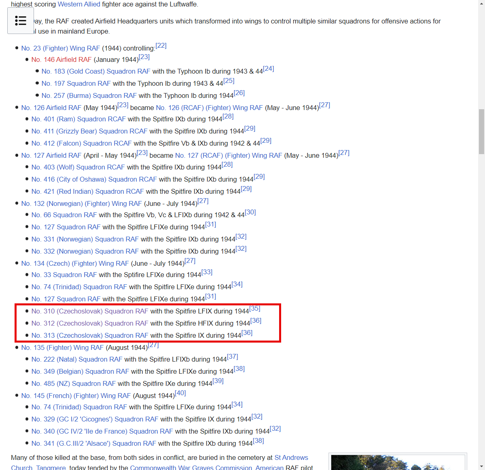Image resolution: width=485 pixels, height=470 pixels.
Task: Open the Western Allied link
Action: click(x=78, y=4)
